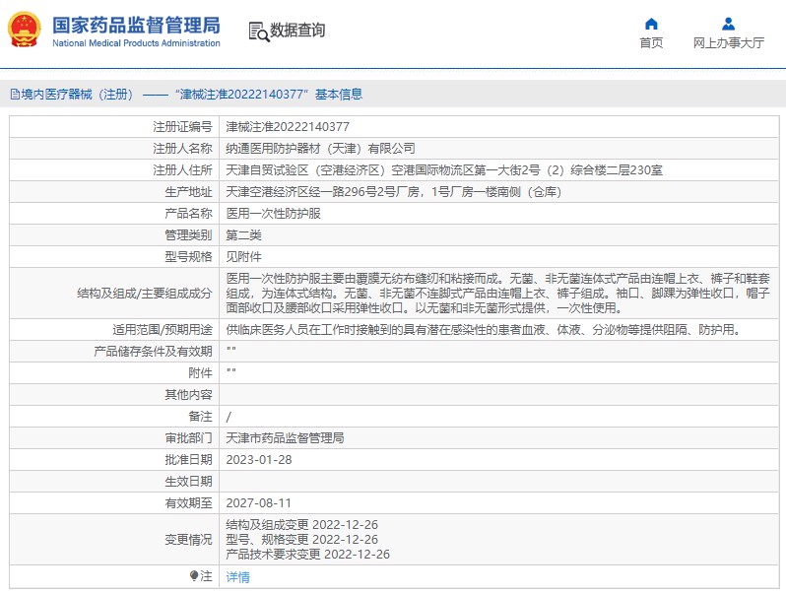The width and height of the screenshot is (786, 594).
Task: Click 型号、规格变更 2022-12-26 line
Action: point(301,540)
